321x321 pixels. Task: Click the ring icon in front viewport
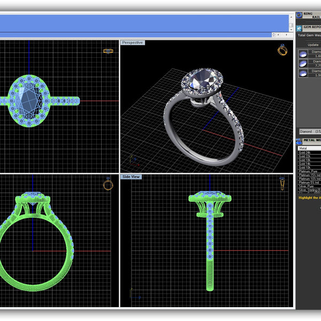tap(108, 185)
